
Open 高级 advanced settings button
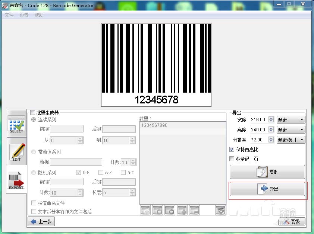click(x=292, y=221)
